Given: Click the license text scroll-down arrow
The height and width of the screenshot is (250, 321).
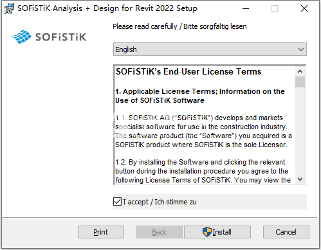Looking at the screenshot, I should coord(300,179).
